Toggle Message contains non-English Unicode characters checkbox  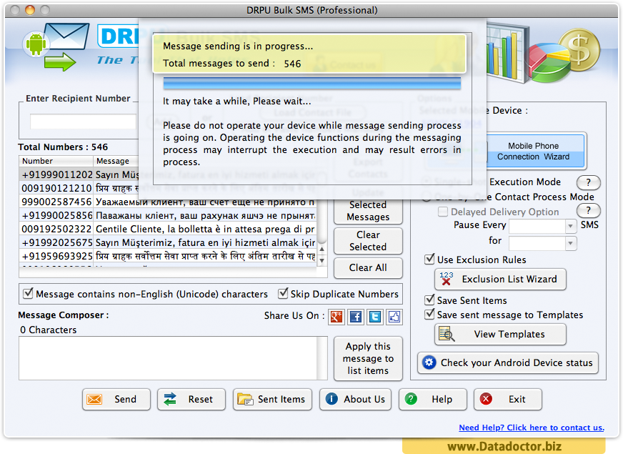coord(28,293)
